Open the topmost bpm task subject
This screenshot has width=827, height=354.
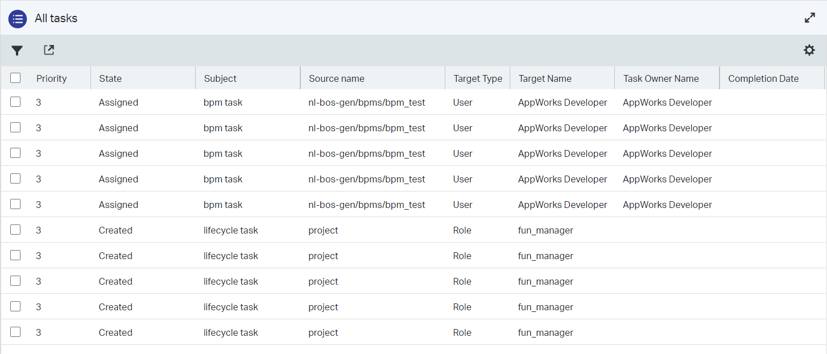coord(223,103)
